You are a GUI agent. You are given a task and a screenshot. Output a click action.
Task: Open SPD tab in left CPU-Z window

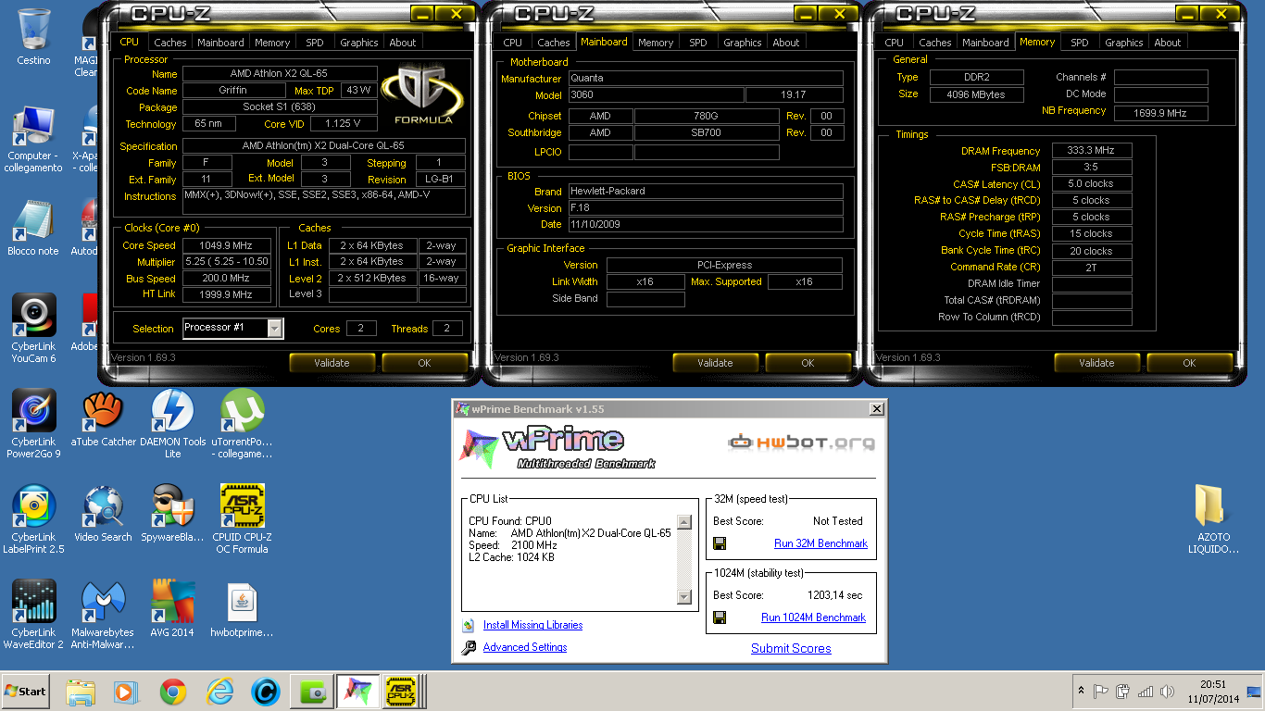(315, 43)
